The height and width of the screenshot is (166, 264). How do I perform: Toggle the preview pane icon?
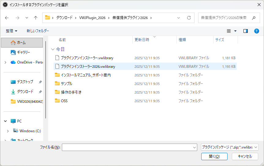point(245,31)
